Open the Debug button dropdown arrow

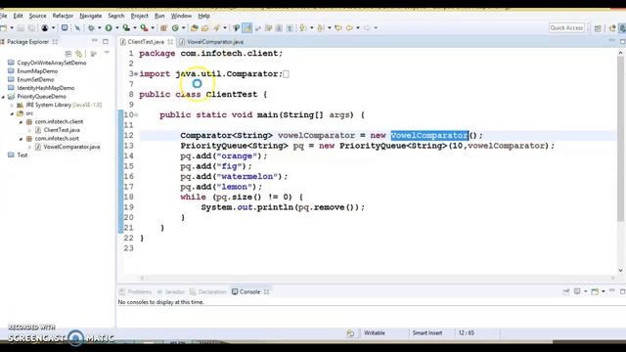click(100, 28)
